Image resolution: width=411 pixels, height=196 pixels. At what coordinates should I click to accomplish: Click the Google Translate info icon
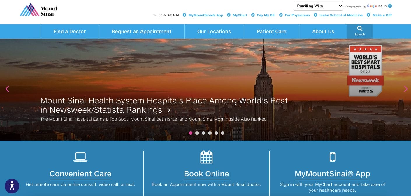click(390, 6)
